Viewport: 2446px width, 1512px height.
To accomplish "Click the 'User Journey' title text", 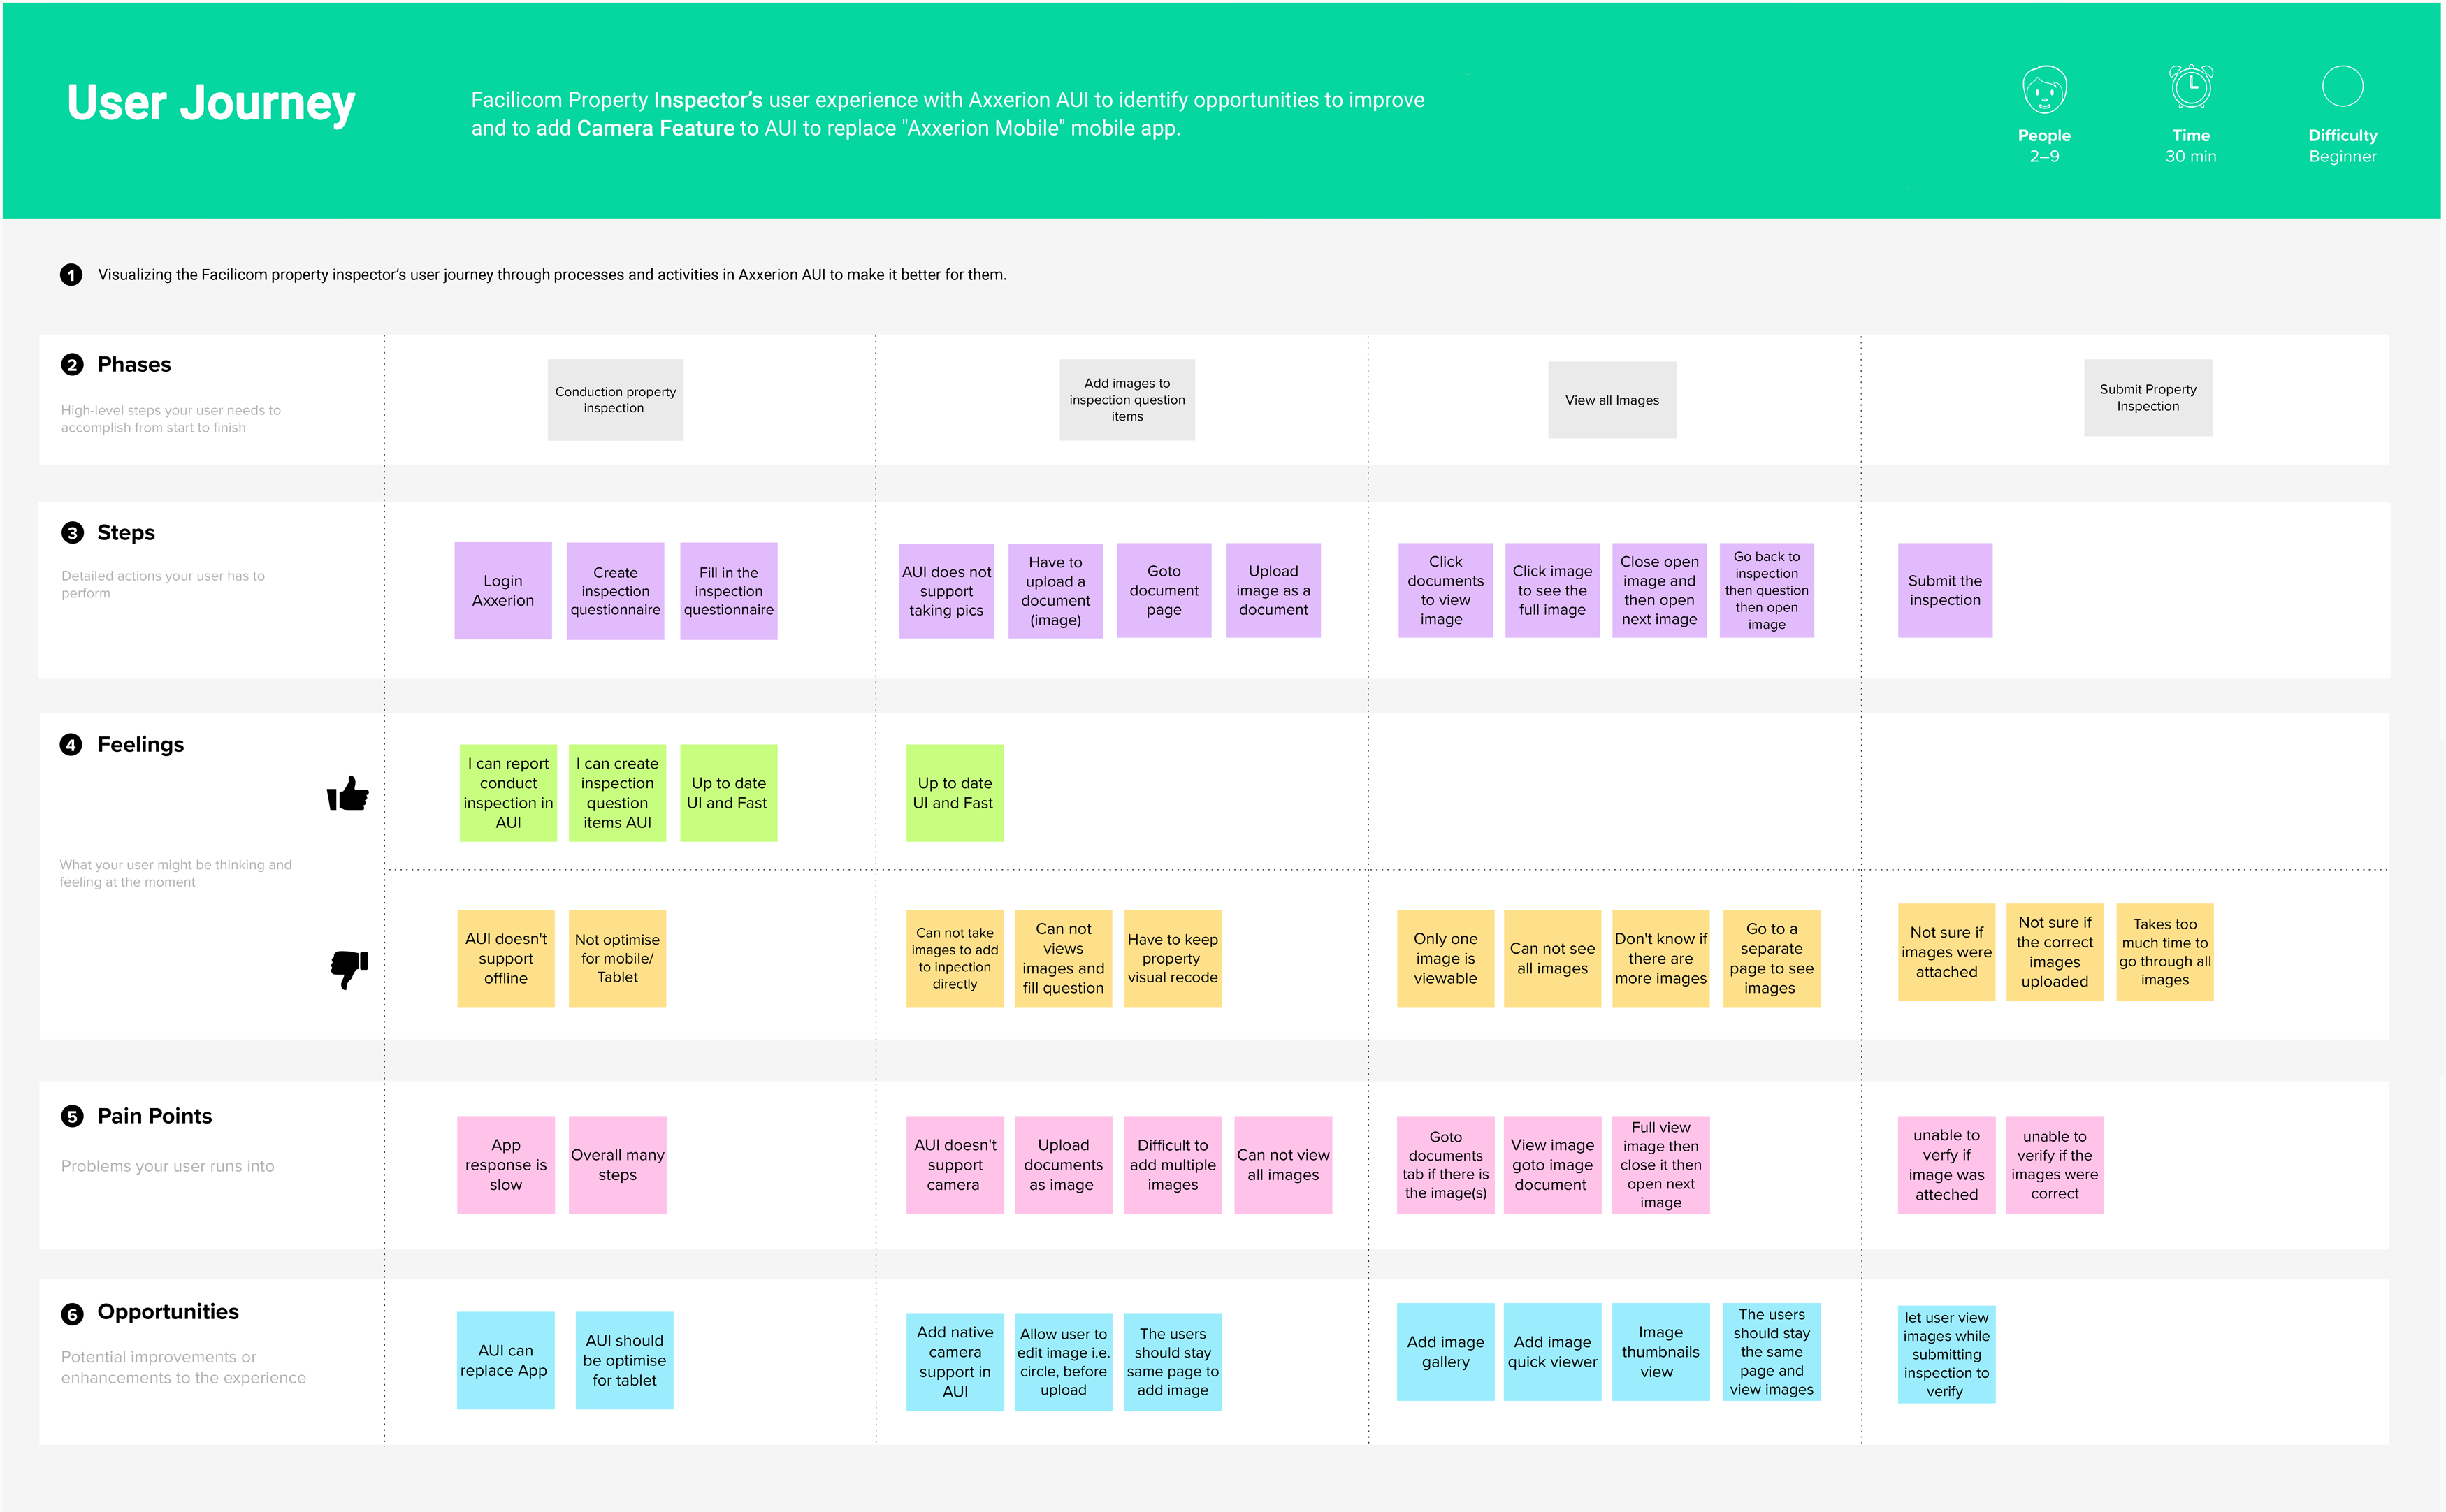I will click(x=211, y=103).
